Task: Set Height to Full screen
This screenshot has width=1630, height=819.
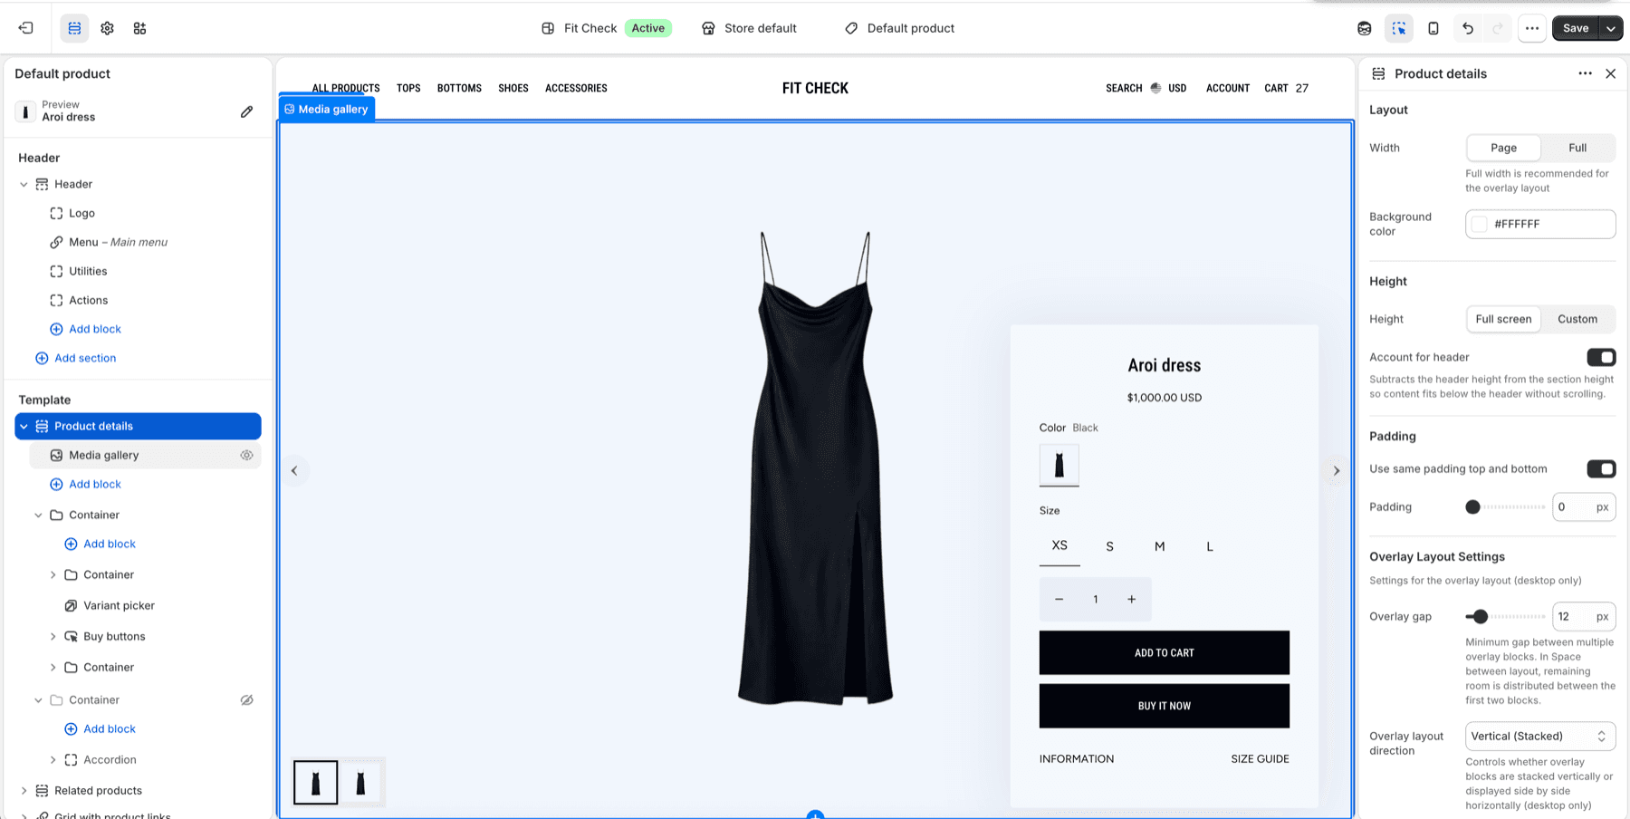Action: (x=1503, y=319)
